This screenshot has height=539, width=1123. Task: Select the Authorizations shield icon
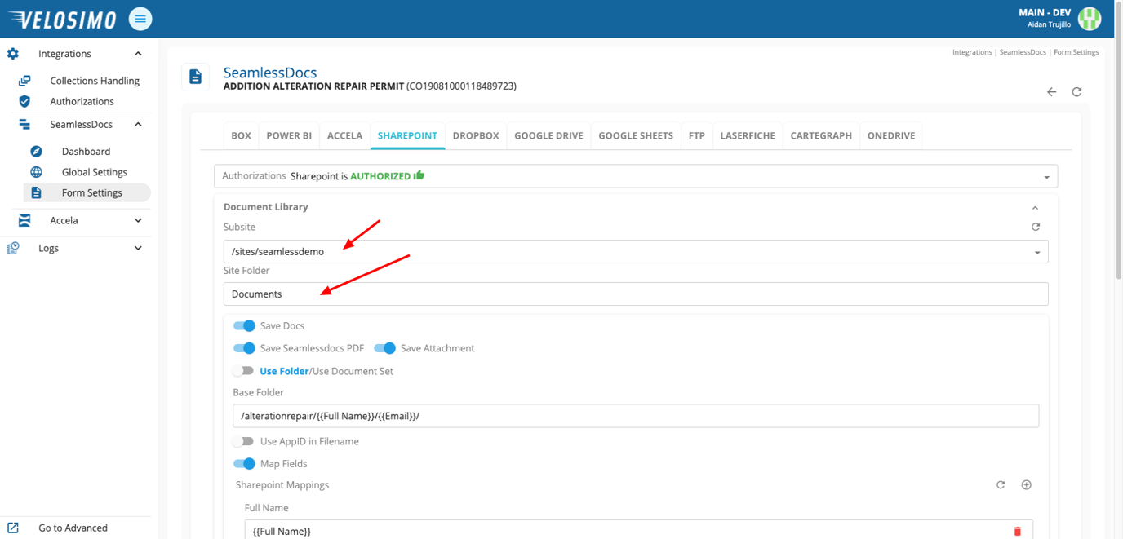[x=23, y=101]
